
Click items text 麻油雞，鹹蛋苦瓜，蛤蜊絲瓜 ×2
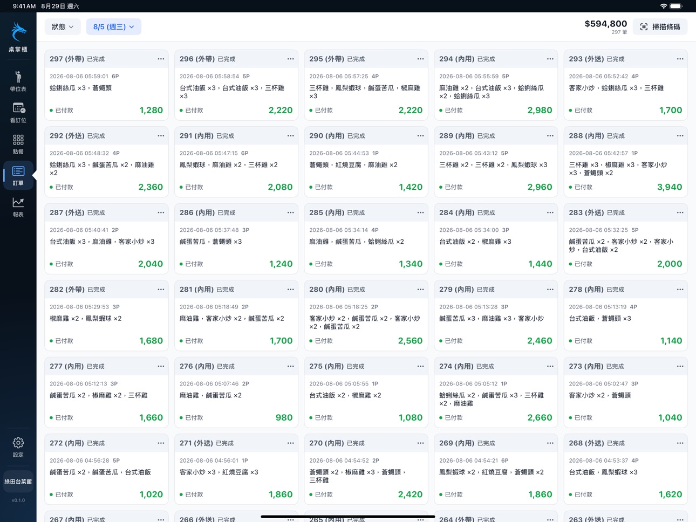click(x=357, y=242)
